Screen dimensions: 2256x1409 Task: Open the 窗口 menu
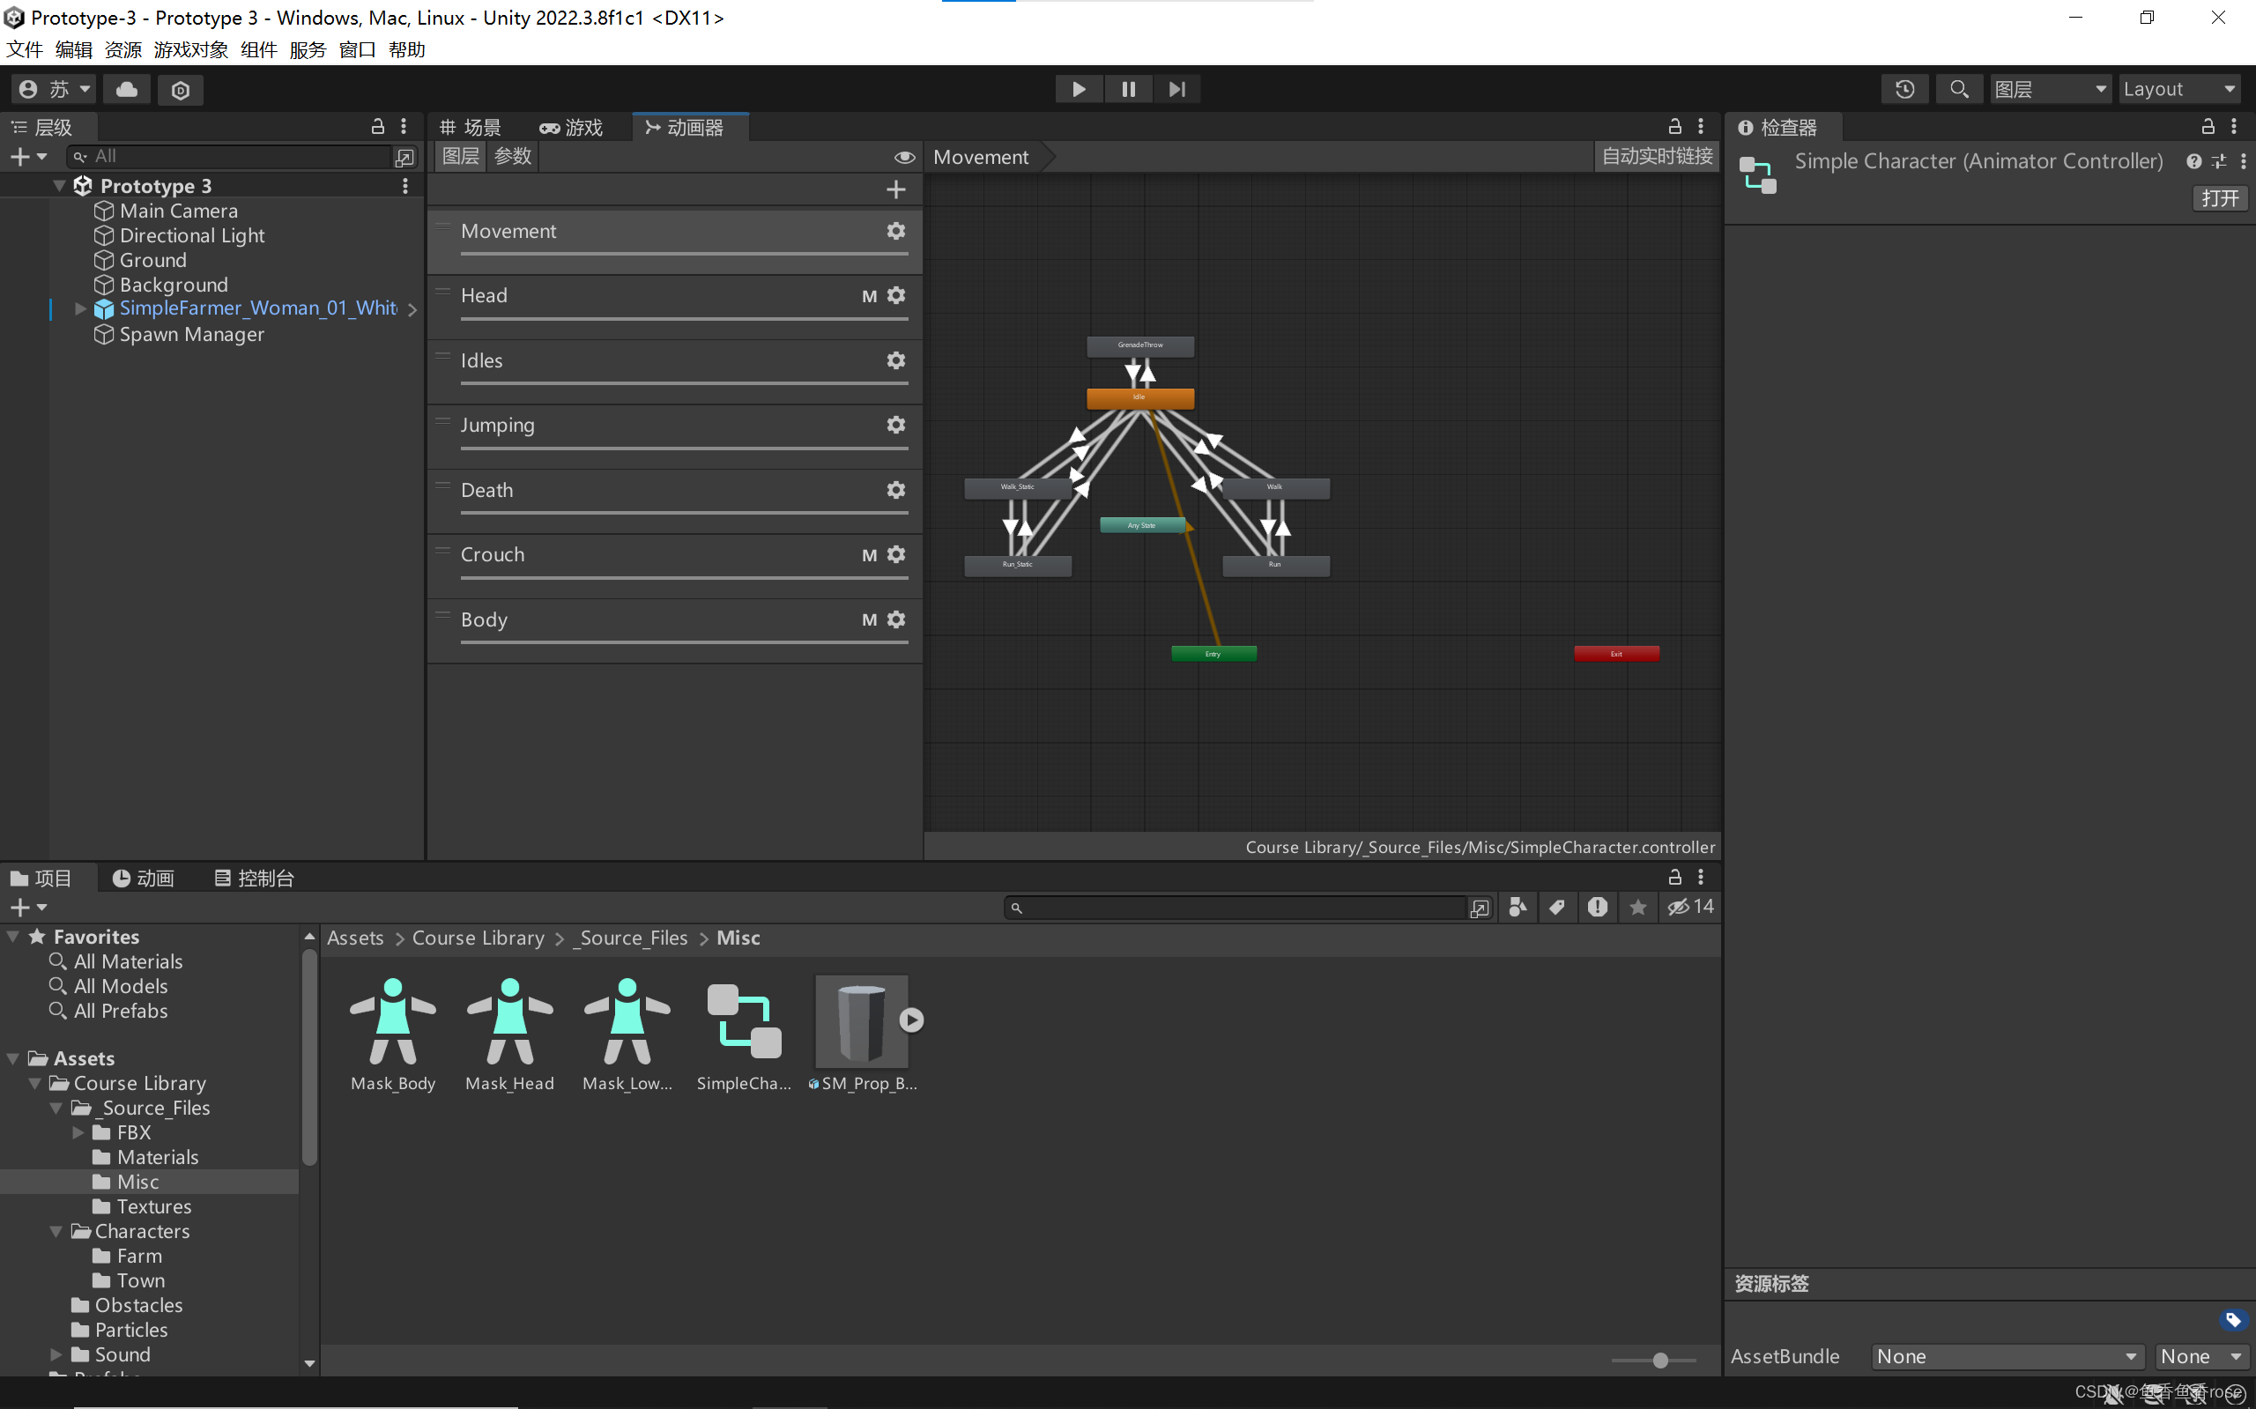[x=356, y=49]
